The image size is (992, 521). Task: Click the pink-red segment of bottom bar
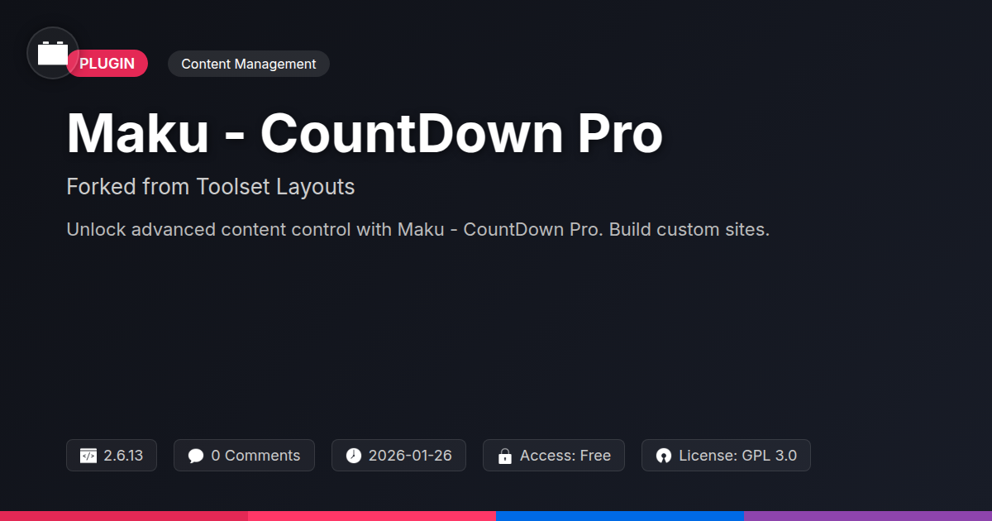[372, 516]
